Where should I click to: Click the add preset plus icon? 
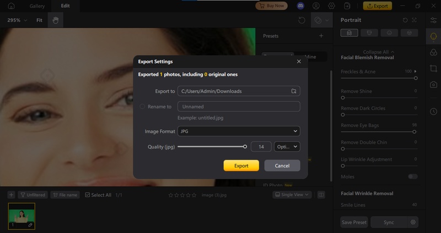(321, 36)
